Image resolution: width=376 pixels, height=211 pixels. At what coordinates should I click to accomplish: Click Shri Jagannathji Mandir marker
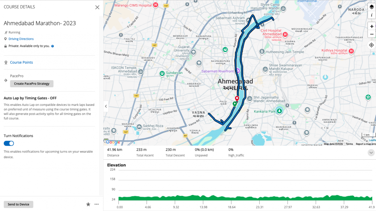coord(250,99)
